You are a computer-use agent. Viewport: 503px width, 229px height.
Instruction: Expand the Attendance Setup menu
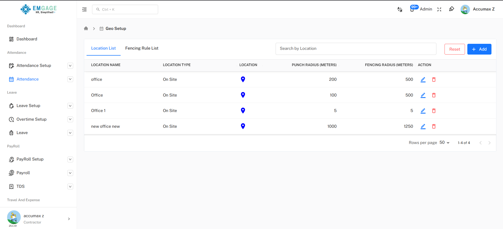click(x=70, y=66)
